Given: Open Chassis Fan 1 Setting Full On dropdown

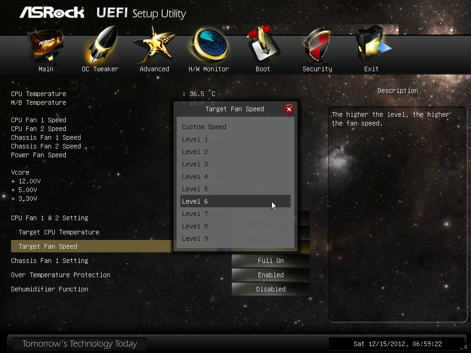Looking at the screenshot, I should [270, 261].
